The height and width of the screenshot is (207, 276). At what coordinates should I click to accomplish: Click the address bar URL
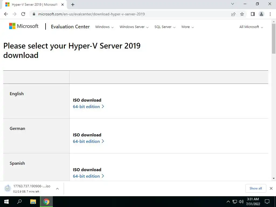(92, 14)
